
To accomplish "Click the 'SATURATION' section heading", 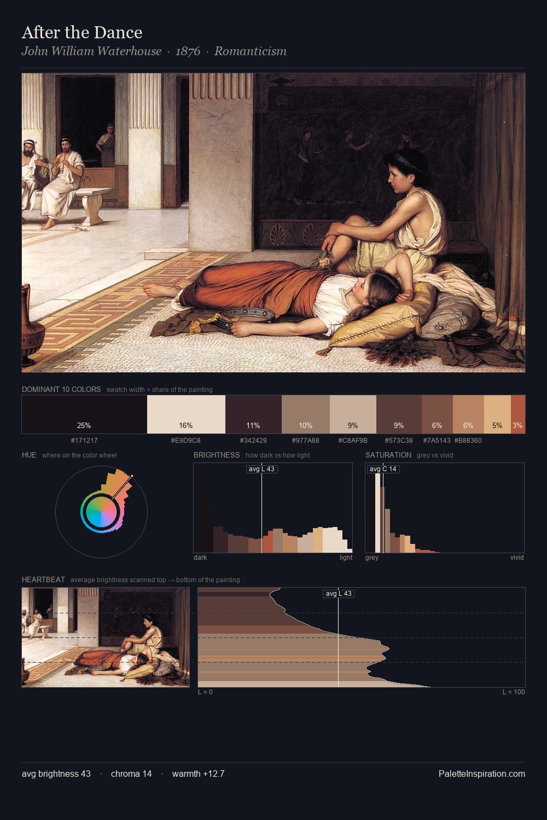I will point(388,455).
